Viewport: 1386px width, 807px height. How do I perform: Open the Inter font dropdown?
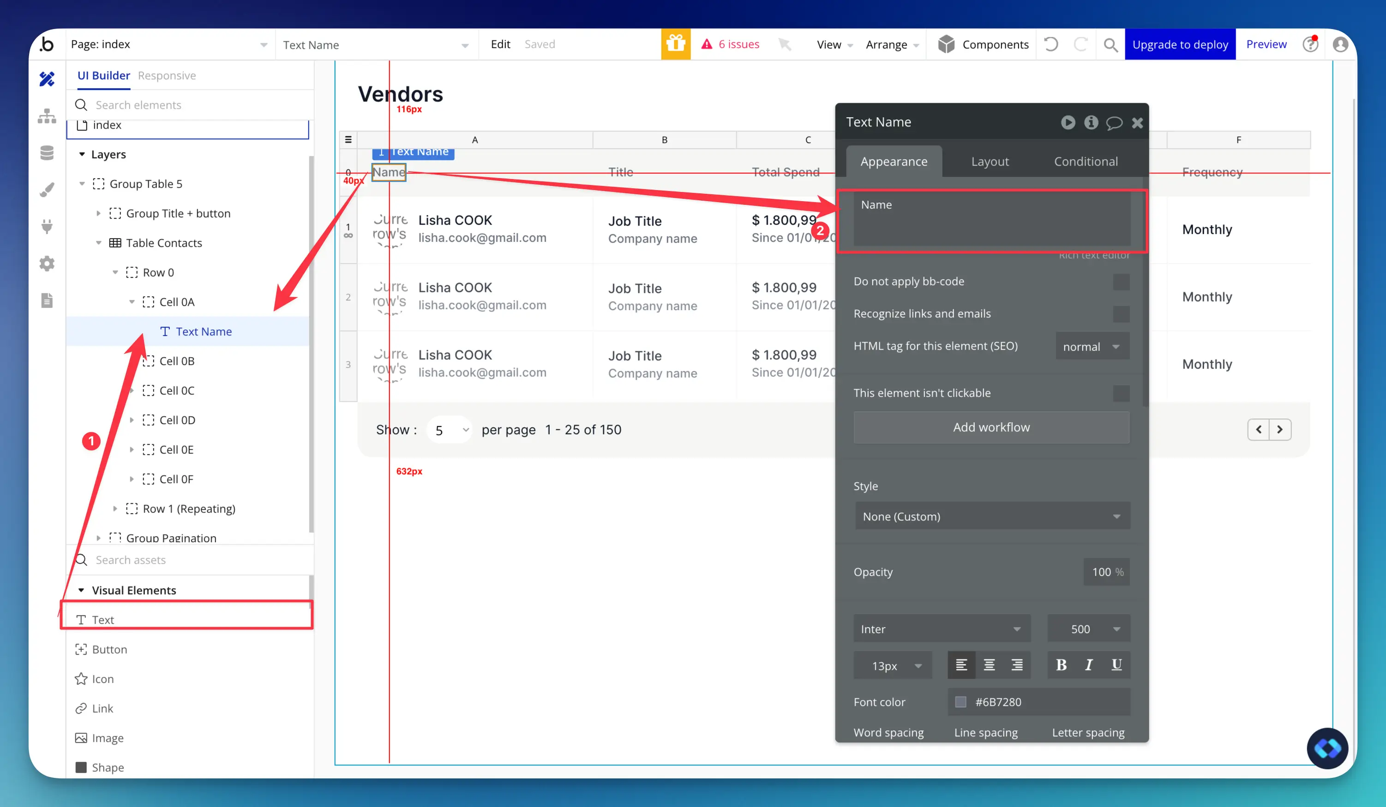(x=942, y=629)
